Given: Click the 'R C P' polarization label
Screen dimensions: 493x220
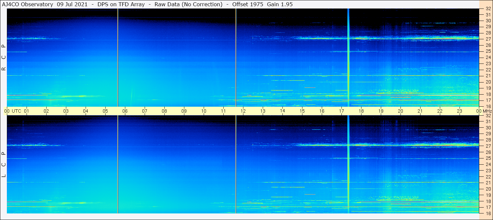Looking at the screenshot, I should [x=4, y=58].
